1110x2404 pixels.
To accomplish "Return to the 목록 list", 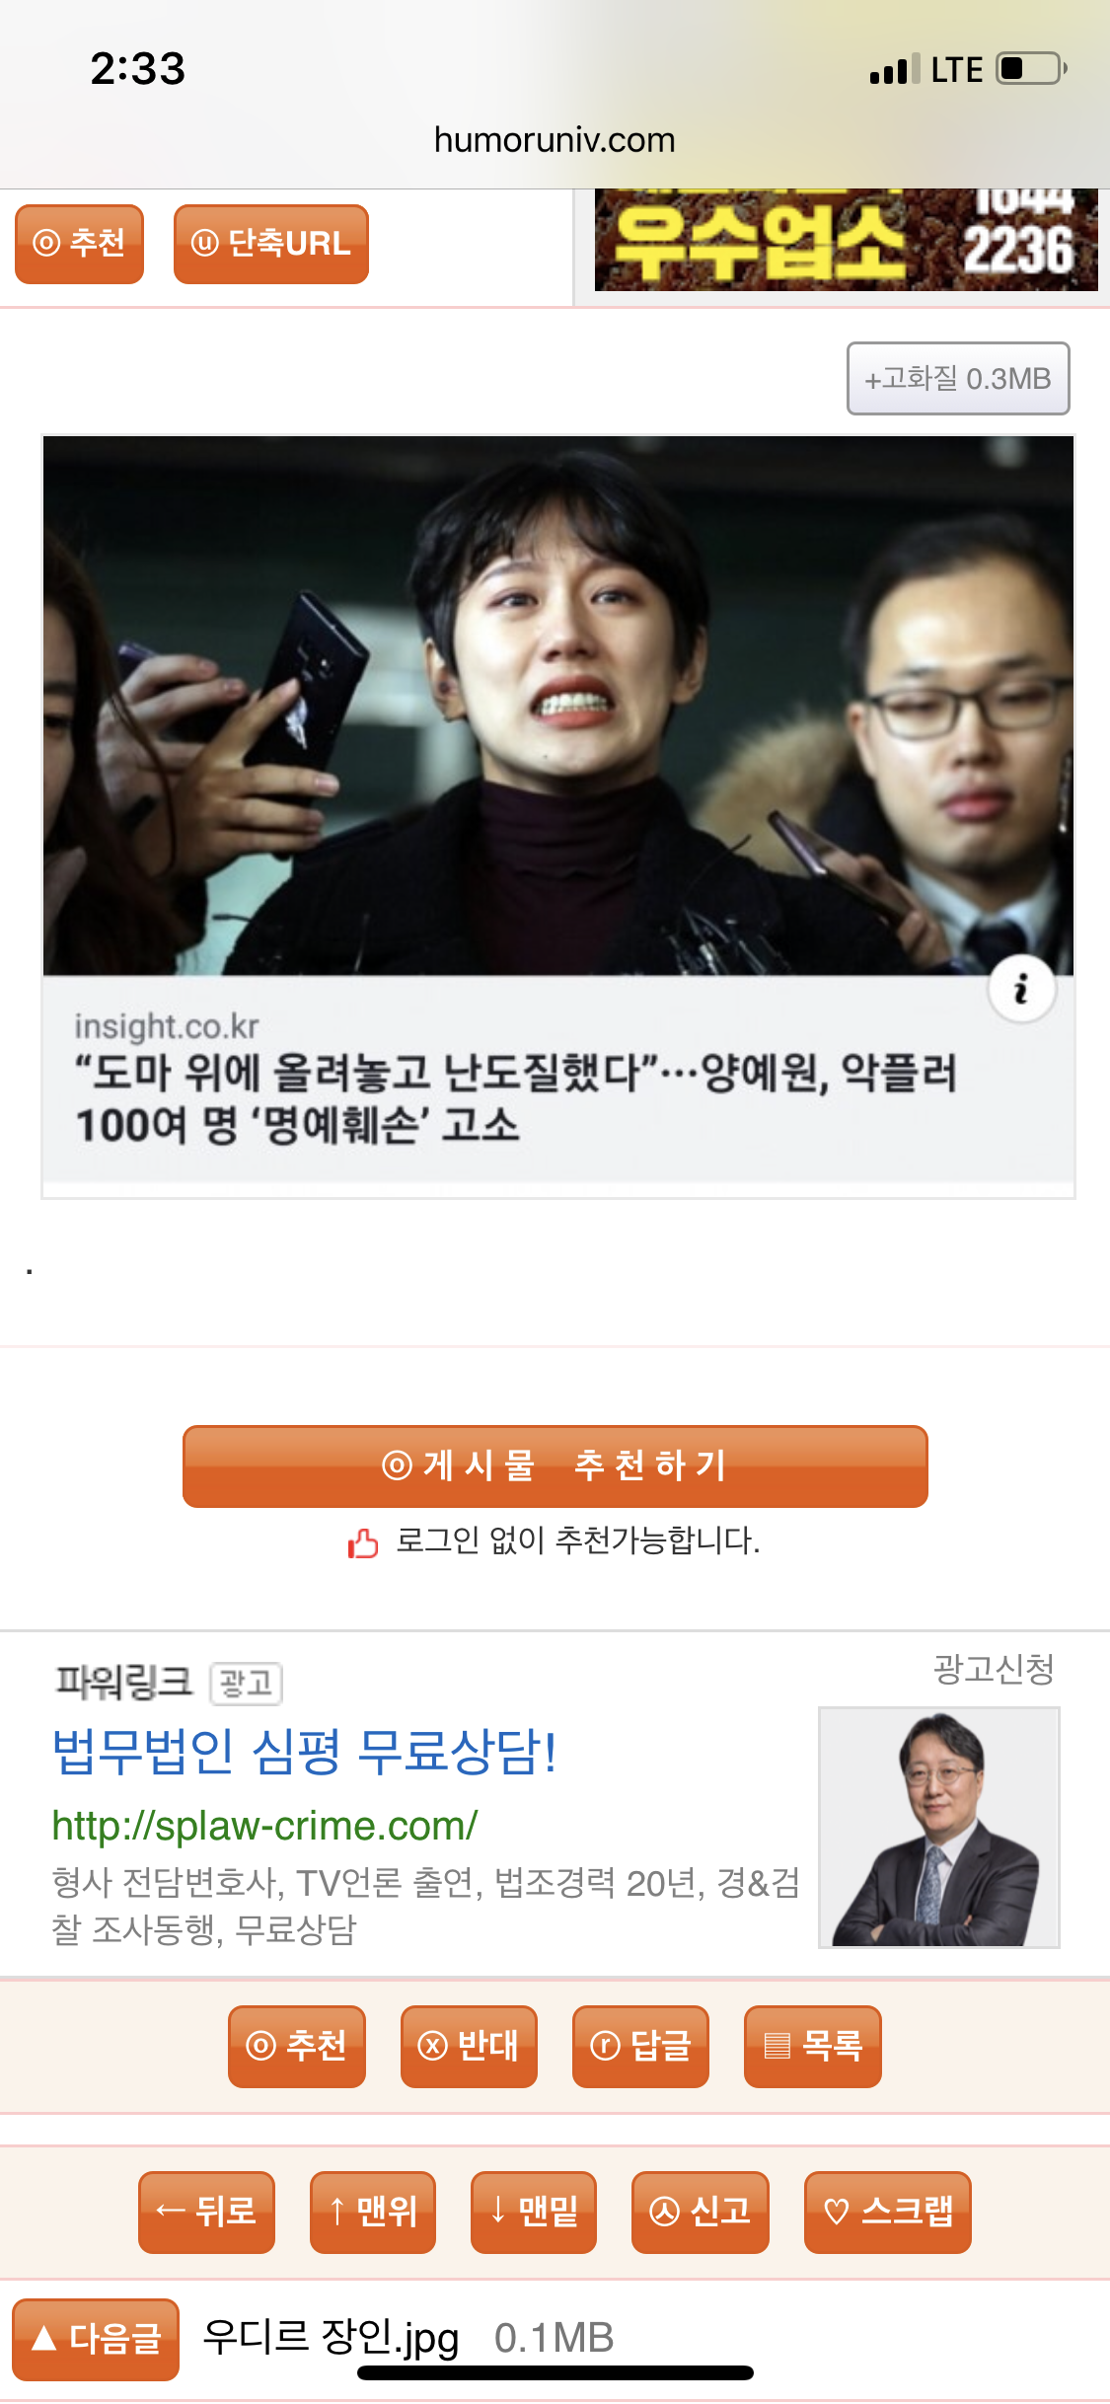I will pyautogui.click(x=812, y=2046).
